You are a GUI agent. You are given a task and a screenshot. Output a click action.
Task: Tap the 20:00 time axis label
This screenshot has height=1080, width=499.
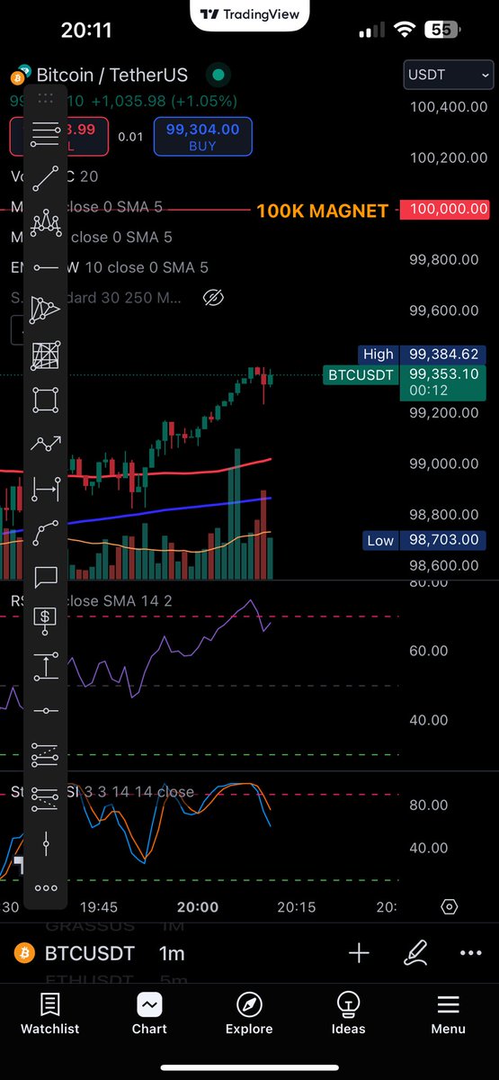198,906
